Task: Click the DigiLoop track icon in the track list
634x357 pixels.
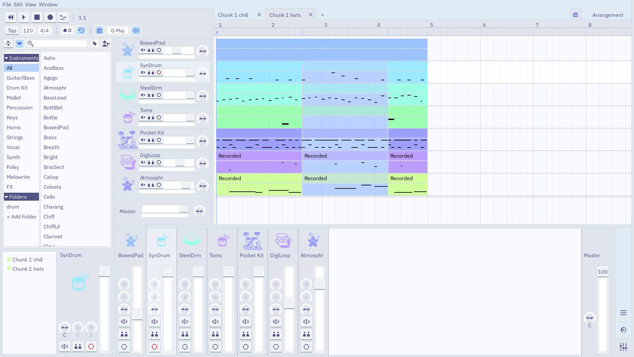Action: point(128,162)
